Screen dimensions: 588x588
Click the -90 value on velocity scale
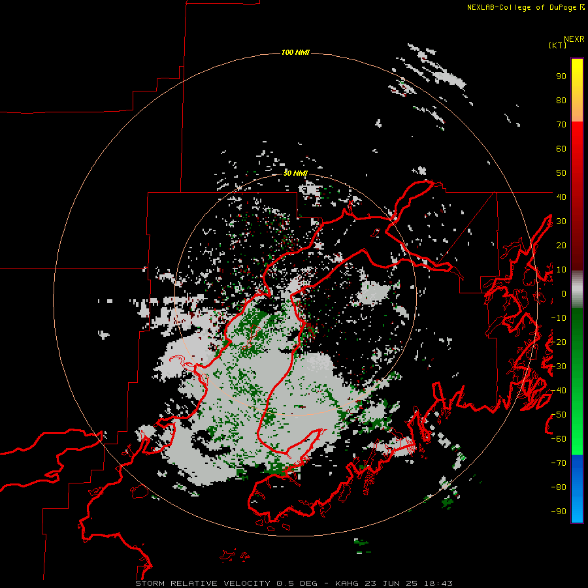(559, 512)
